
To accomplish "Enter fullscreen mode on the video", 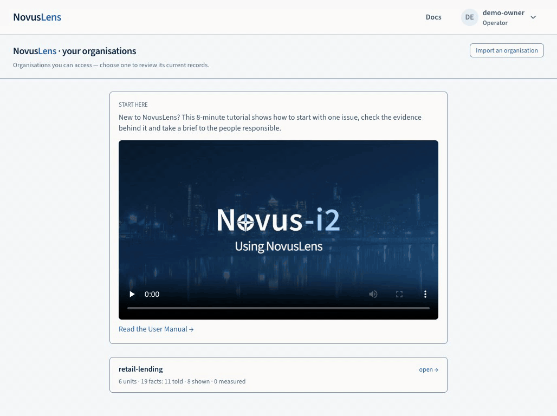I will click(x=399, y=294).
